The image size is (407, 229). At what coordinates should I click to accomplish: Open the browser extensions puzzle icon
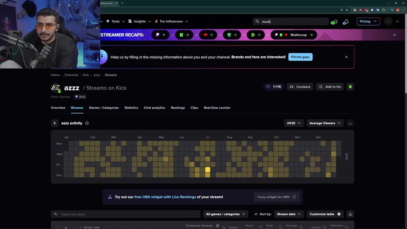(x=384, y=10)
